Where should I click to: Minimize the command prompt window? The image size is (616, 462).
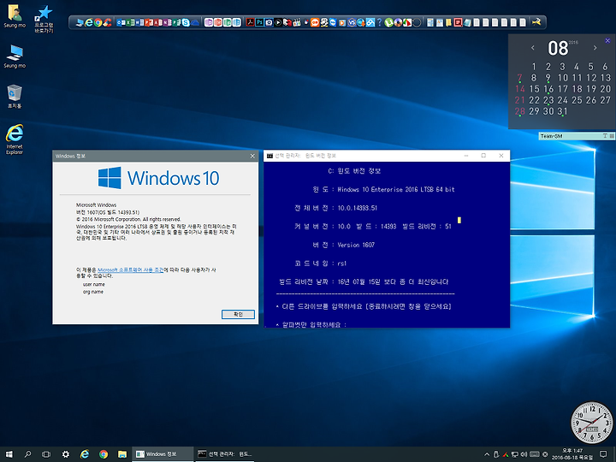click(x=466, y=156)
